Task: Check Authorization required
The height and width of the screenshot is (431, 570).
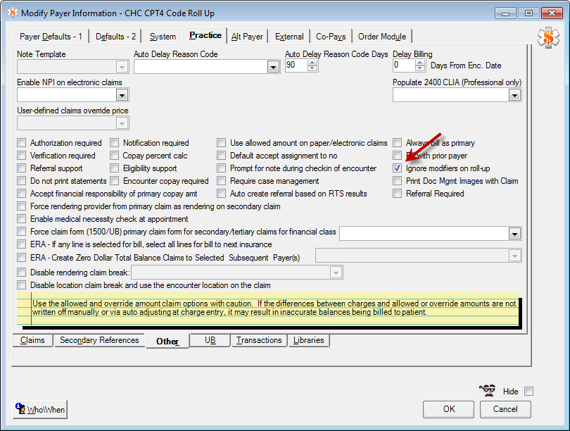Action: [x=22, y=142]
